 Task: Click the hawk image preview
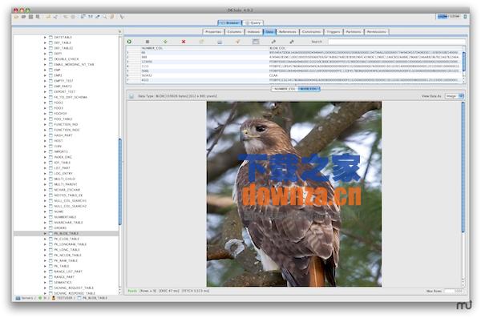coord(294,194)
